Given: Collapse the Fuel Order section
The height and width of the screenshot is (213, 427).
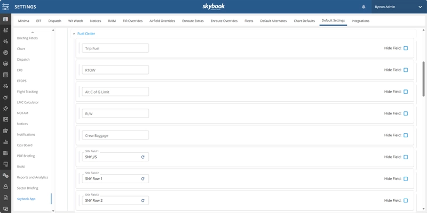Looking at the screenshot, I should tap(74, 34).
